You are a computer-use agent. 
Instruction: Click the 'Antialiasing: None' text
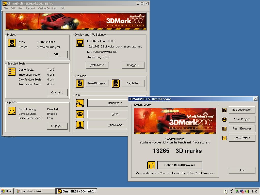(98, 57)
